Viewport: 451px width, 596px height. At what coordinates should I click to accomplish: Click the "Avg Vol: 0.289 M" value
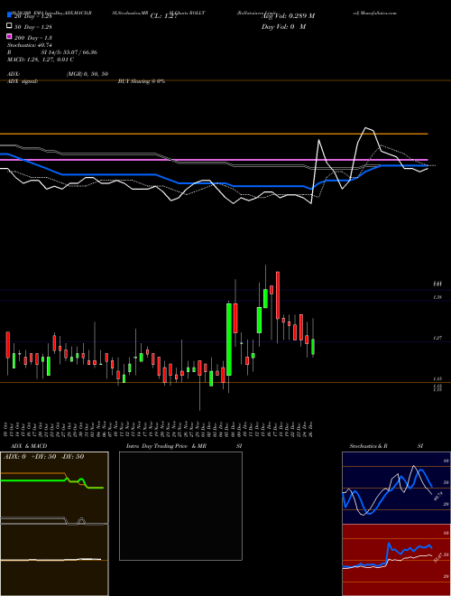pos(288,16)
